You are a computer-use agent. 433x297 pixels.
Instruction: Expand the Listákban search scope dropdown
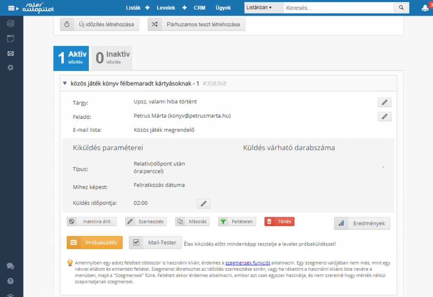258,8
